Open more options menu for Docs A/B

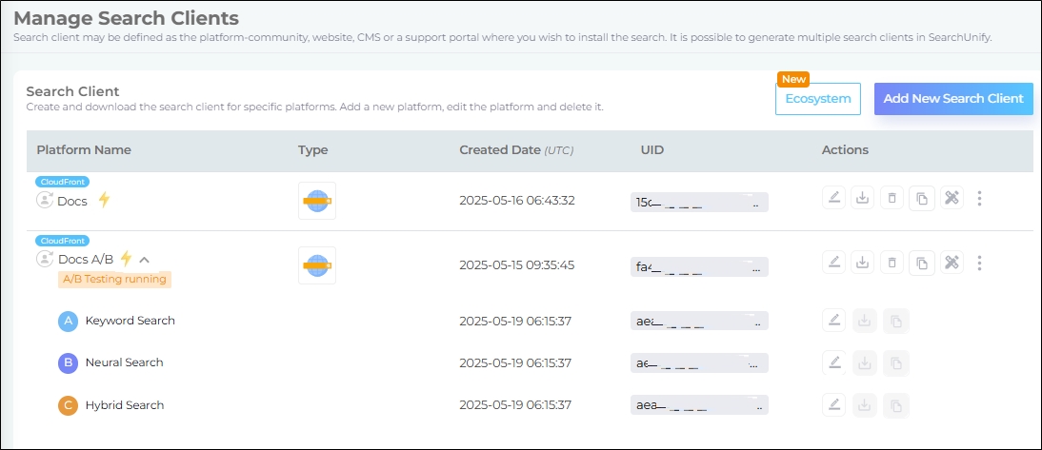coord(980,263)
